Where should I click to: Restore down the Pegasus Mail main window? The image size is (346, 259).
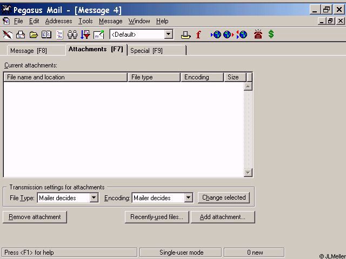[327, 10]
